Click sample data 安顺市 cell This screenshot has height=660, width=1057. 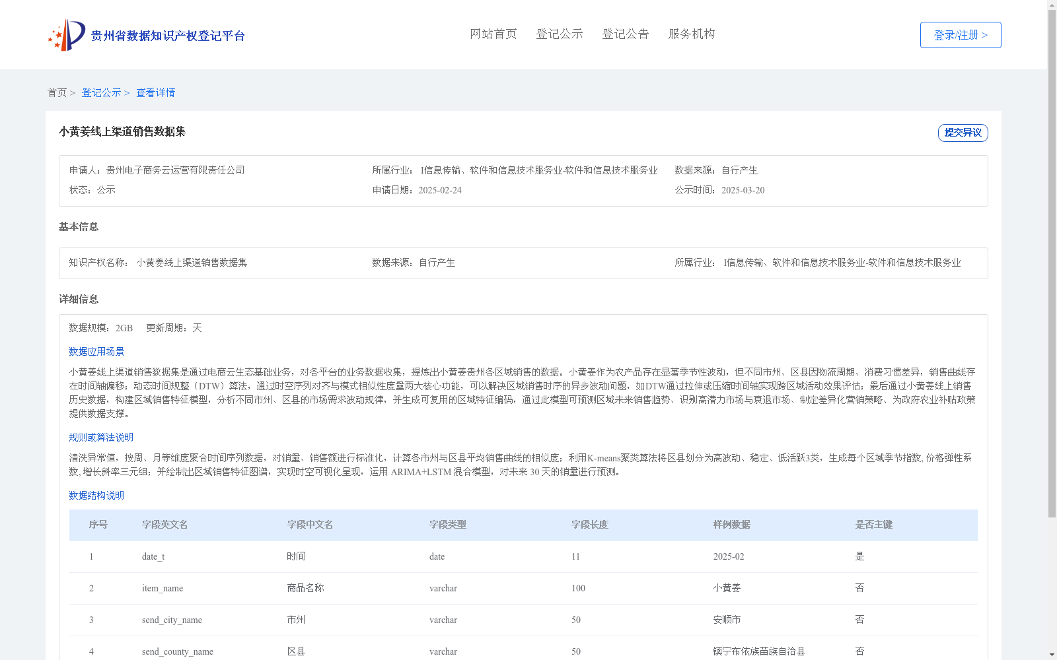tap(727, 620)
